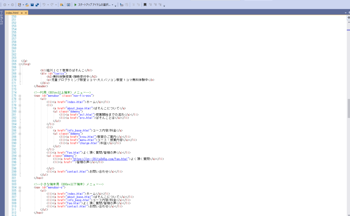350x216 pixels.
Task: Click the Find in Files icon
Action: (x=62, y=5)
